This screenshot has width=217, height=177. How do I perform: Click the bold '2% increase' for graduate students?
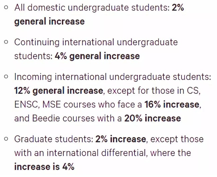tap(121, 139)
